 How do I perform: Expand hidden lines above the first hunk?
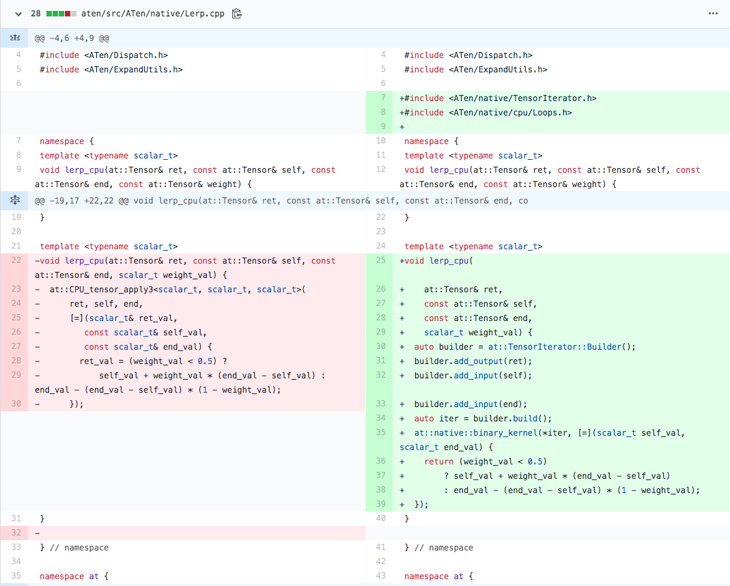14,38
